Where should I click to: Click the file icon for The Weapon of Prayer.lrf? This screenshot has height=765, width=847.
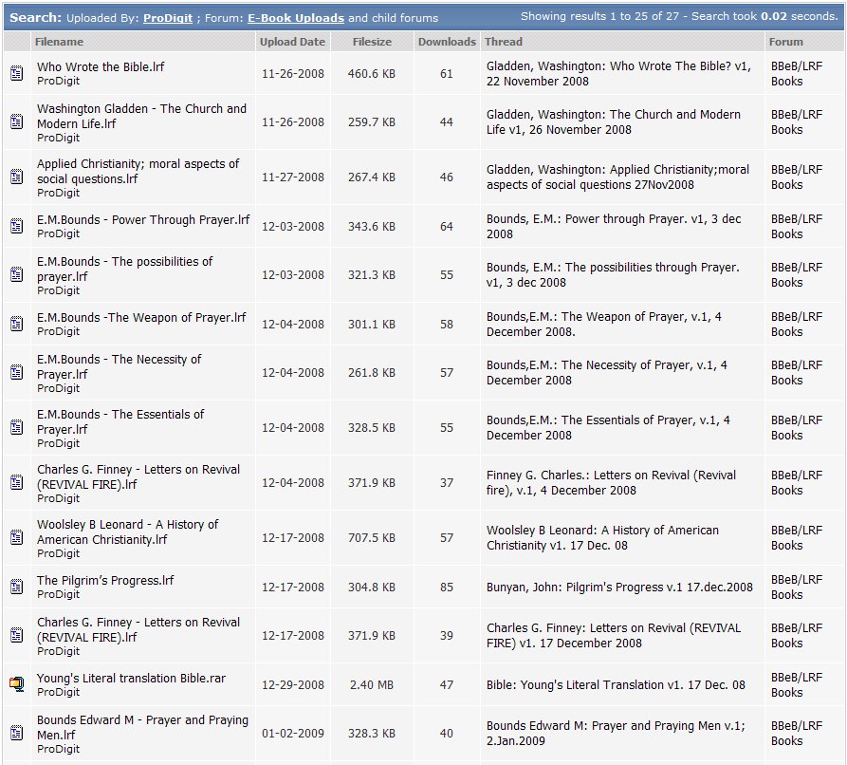click(x=17, y=324)
